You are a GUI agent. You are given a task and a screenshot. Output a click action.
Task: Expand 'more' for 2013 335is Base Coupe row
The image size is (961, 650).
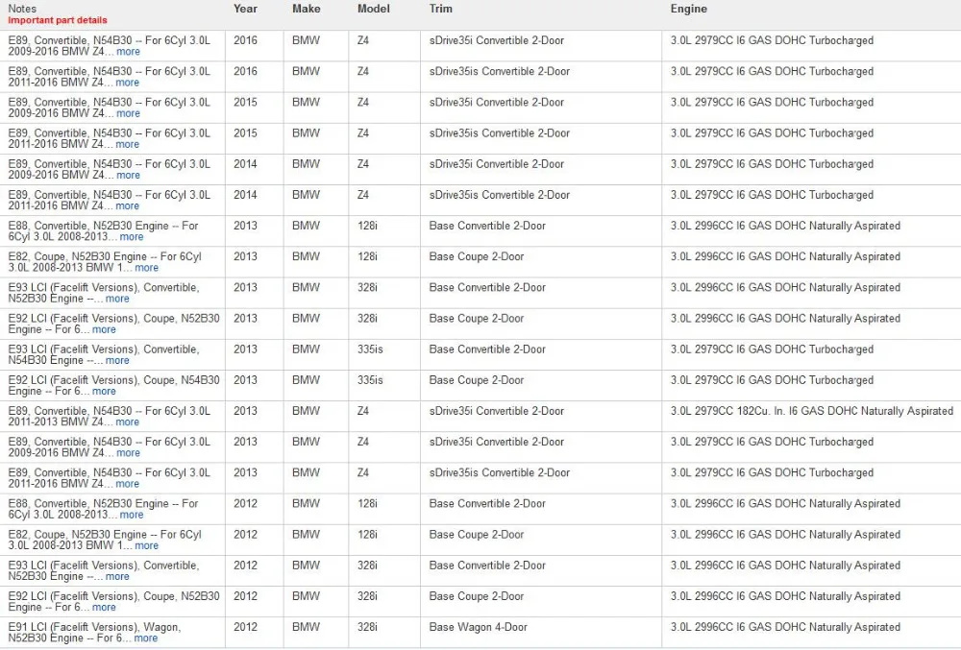104,391
